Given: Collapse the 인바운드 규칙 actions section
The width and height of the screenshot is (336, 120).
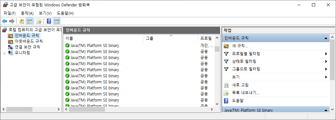Looking at the screenshot, I should click(x=326, y=38).
